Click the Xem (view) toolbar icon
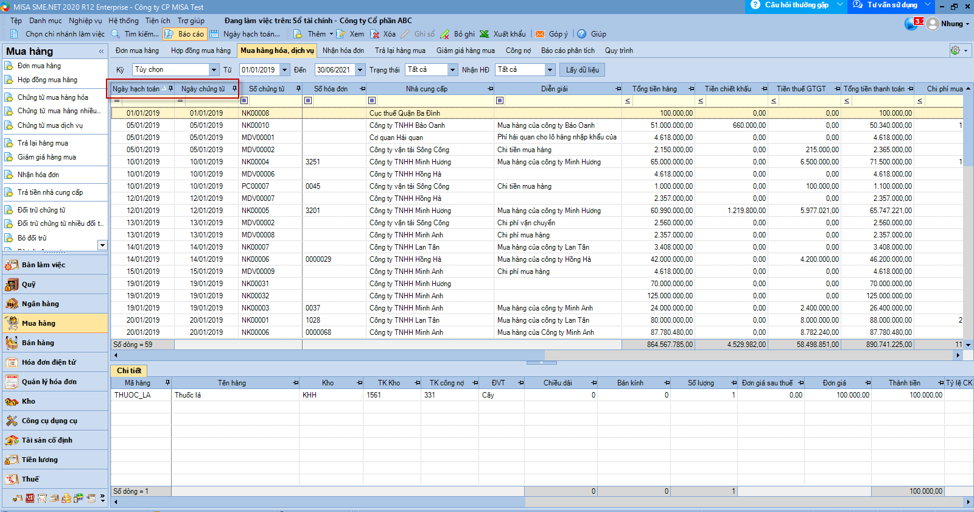The height and width of the screenshot is (512, 974). [341, 34]
